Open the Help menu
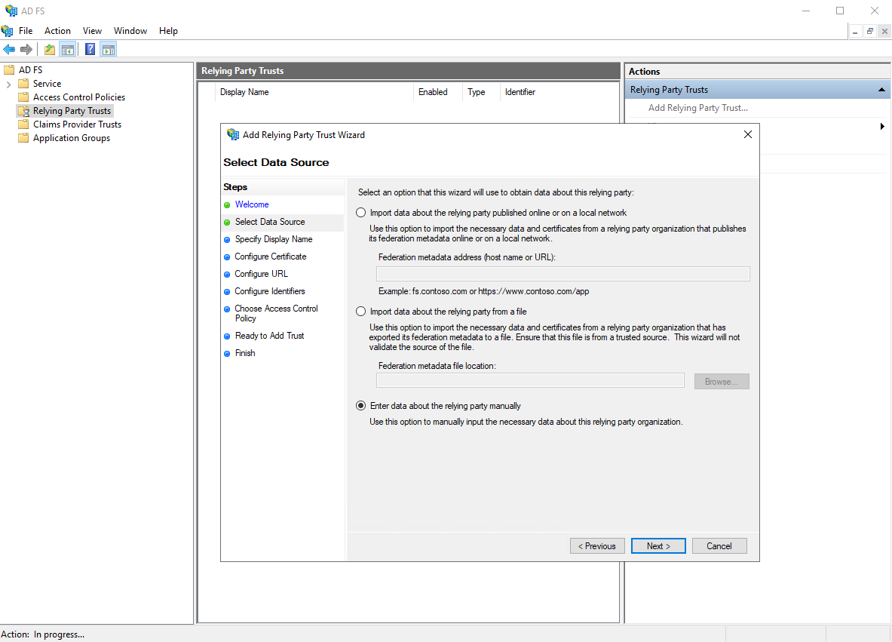892x642 pixels. click(x=168, y=31)
